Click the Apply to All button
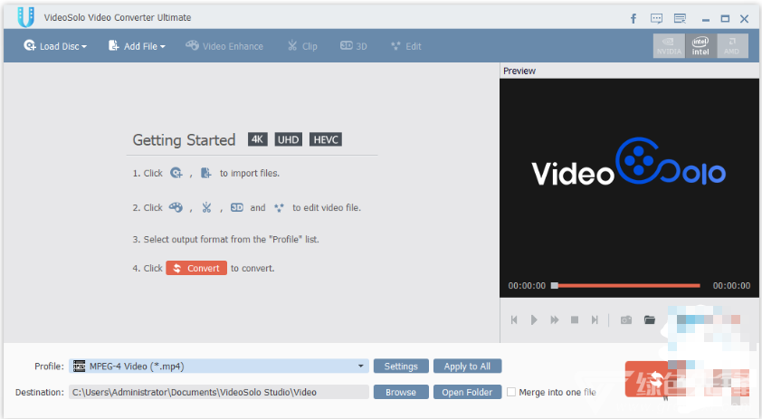This screenshot has height=419, width=762. (x=467, y=366)
